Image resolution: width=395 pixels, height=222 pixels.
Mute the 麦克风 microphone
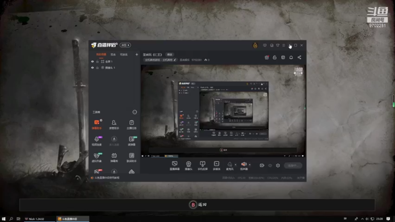(230, 165)
